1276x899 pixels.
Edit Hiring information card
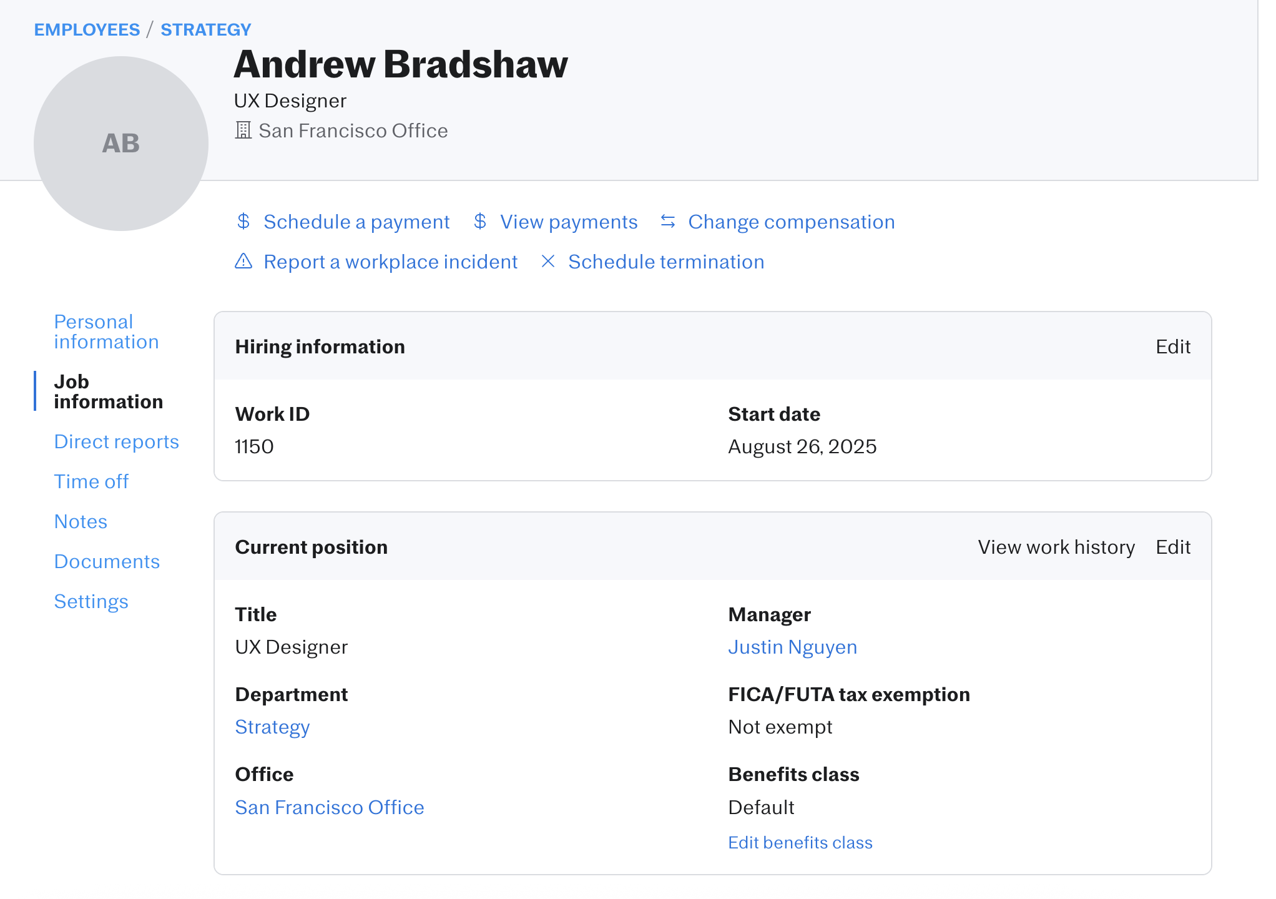point(1172,346)
